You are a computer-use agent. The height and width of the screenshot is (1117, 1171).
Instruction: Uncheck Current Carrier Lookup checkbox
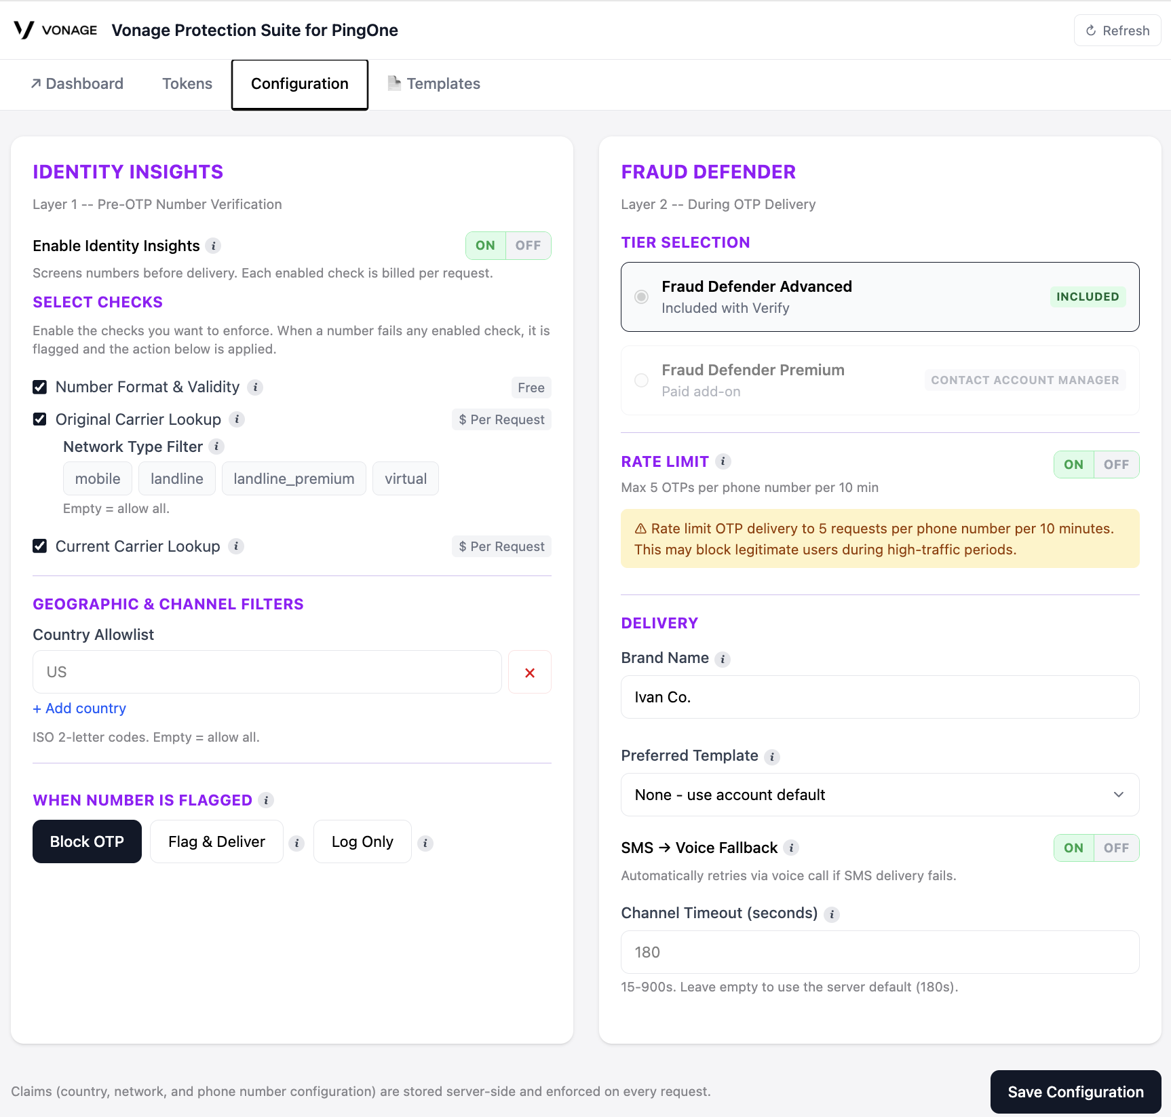click(x=40, y=546)
